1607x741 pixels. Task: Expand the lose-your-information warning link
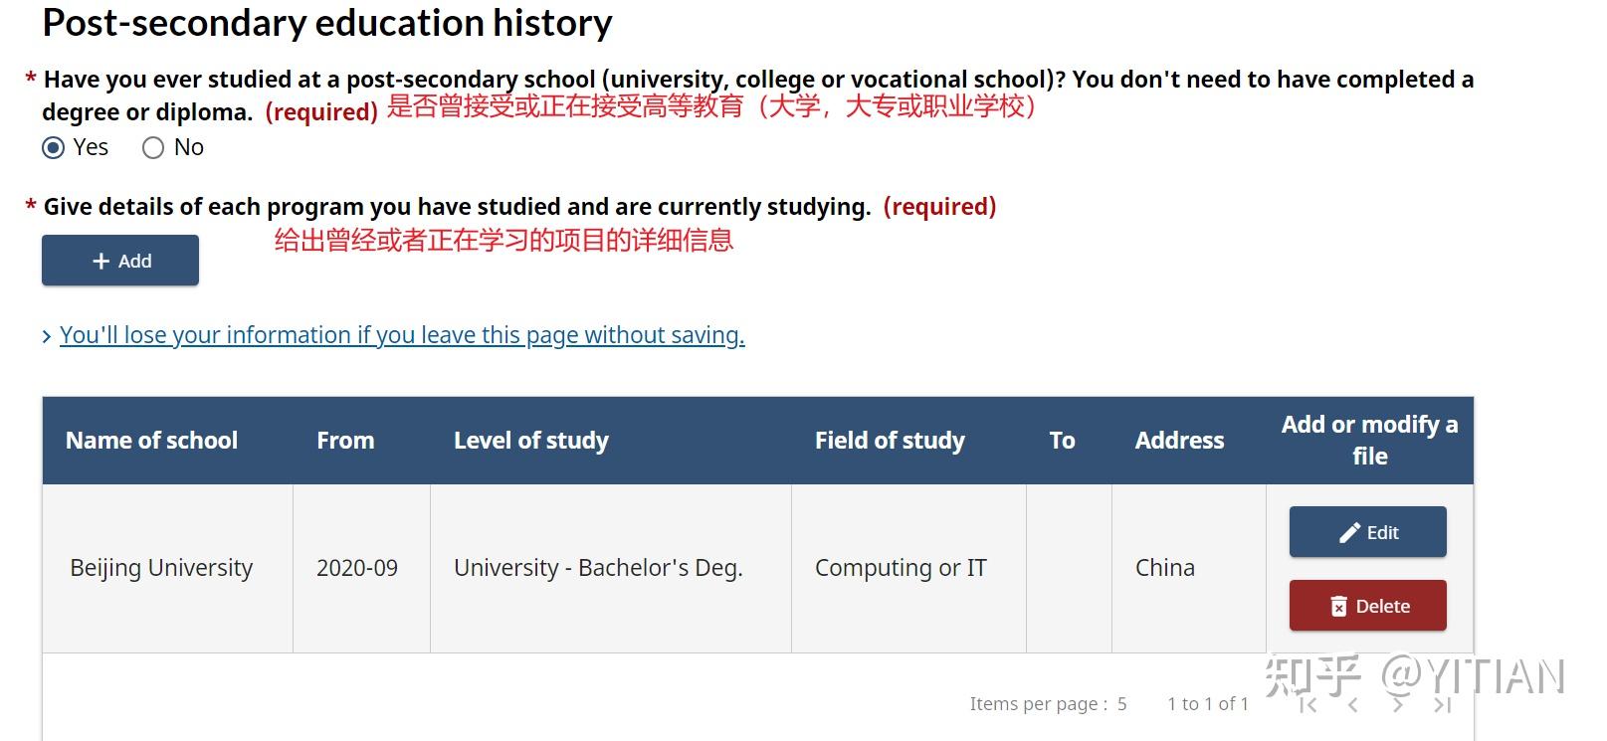(x=401, y=335)
